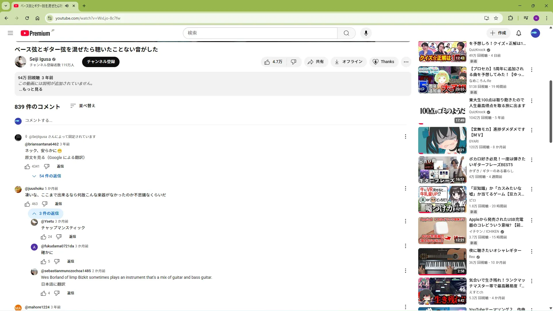Open options menu for juushoku's comment
Image resolution: width=553 pixels, height=311 pixels.
[x=405, y=188]
